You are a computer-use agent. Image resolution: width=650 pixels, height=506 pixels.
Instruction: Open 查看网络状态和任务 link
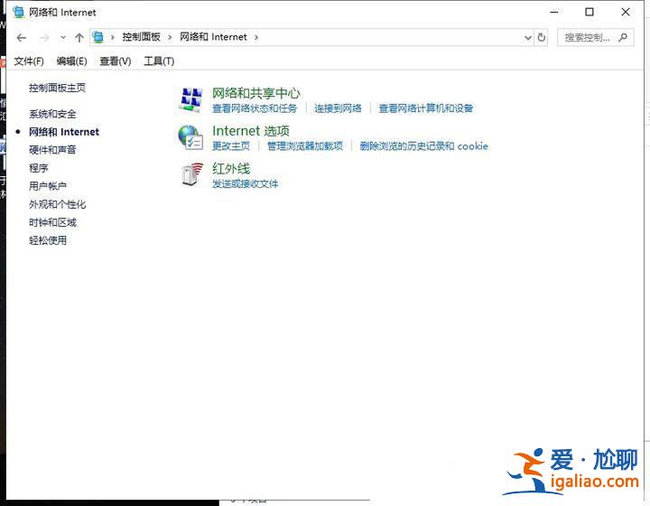pyautogui.click(x=255, y=108)
